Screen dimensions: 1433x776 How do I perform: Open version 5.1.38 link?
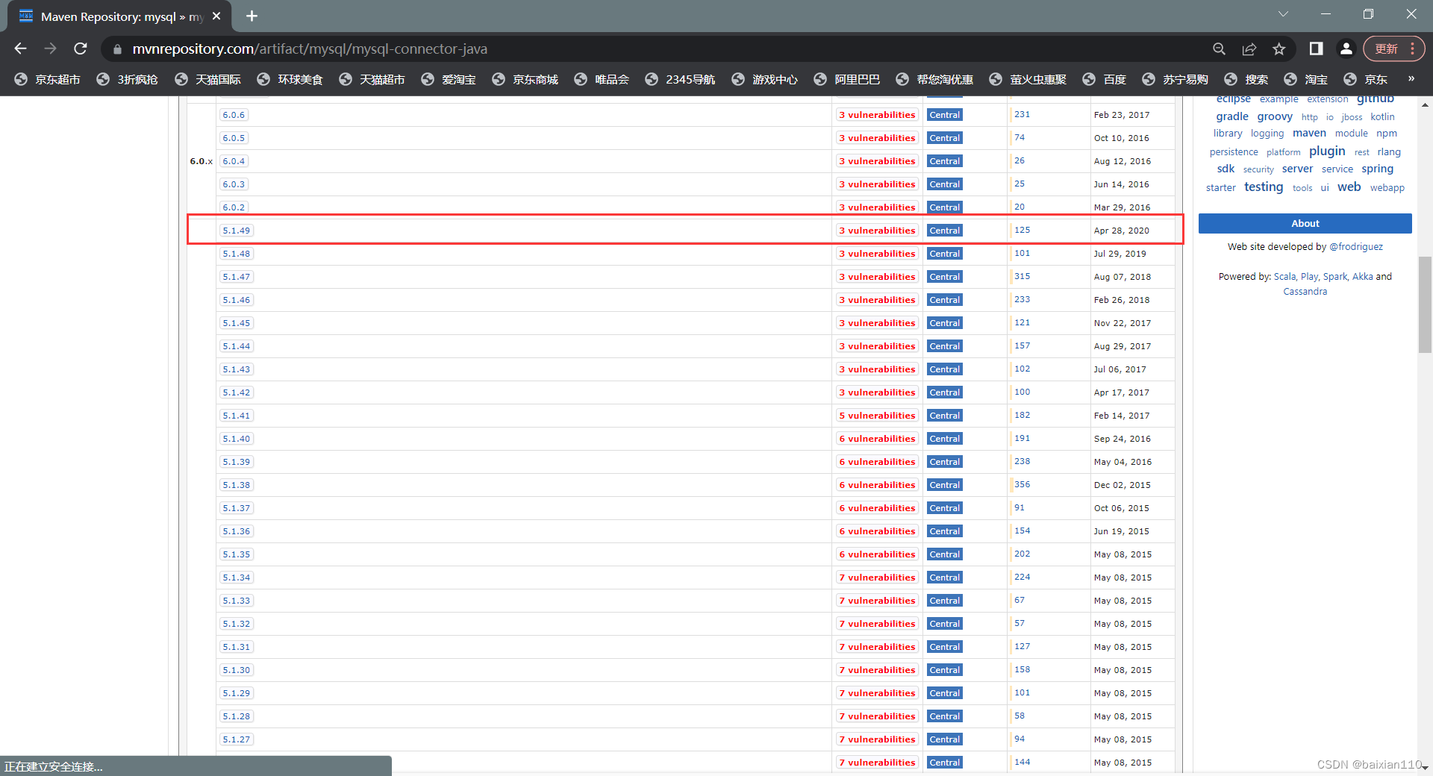(237, 485)
